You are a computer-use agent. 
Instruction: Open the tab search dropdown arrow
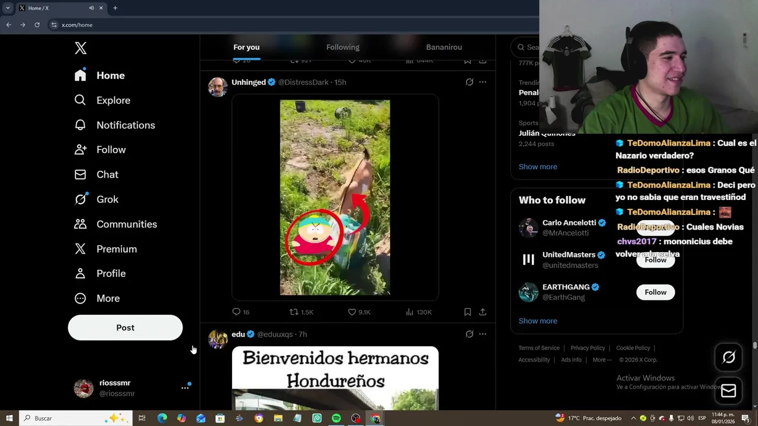pyautogui.click(x=8, y=8)
